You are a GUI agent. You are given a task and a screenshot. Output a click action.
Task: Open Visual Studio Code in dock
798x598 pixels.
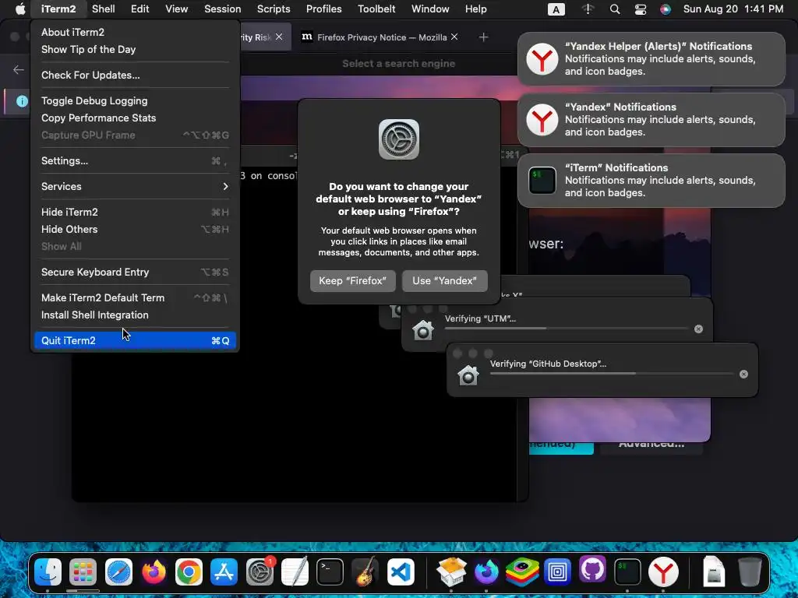click(401, 572)
